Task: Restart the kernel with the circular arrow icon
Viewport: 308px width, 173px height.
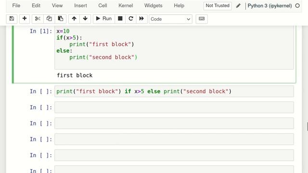Action: (x=131, y=19)
